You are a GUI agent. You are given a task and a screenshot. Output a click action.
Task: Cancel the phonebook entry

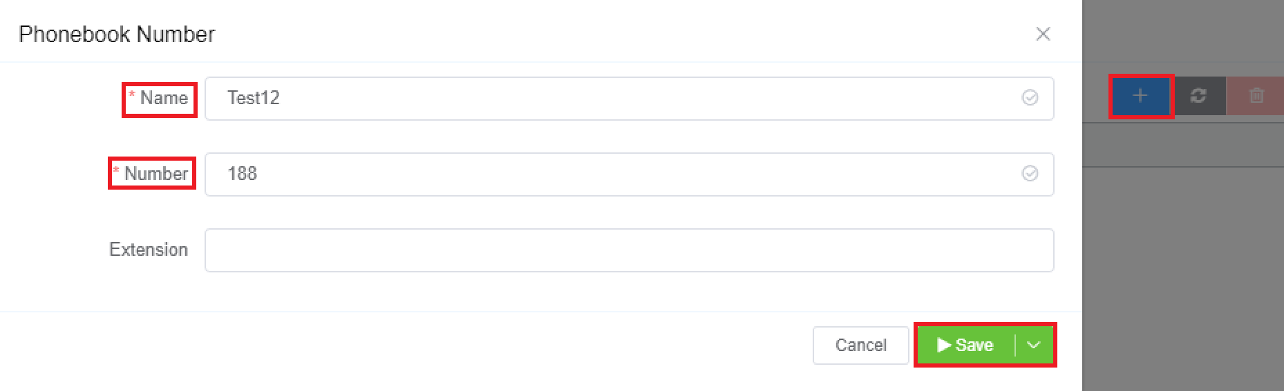860,345
